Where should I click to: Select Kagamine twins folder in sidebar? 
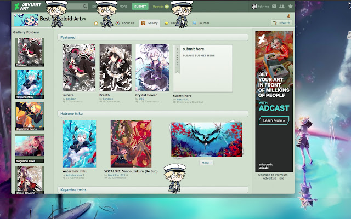coord(30,116)
